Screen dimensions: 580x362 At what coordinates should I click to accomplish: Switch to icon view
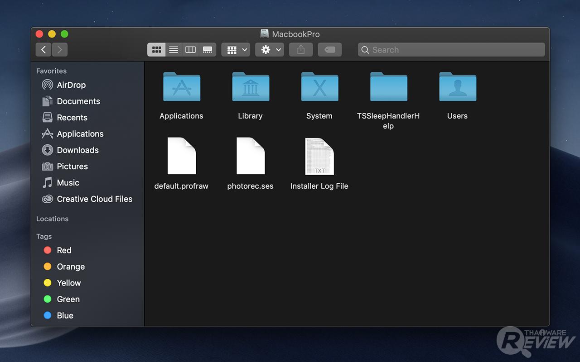pyautogui.click(x=156, y=50)
